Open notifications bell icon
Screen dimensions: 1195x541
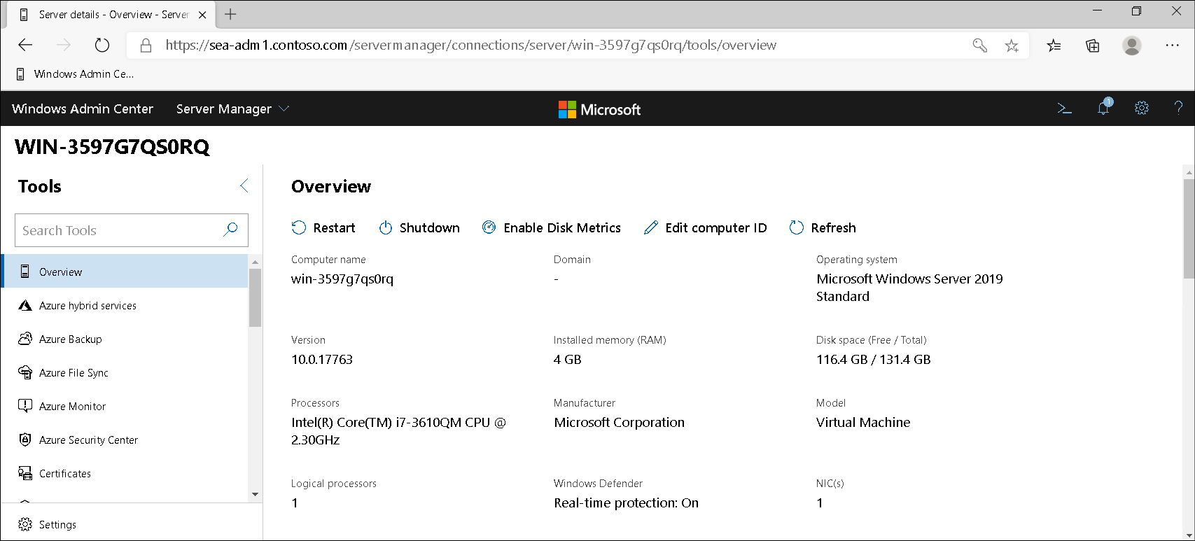tap(1104, 108)
